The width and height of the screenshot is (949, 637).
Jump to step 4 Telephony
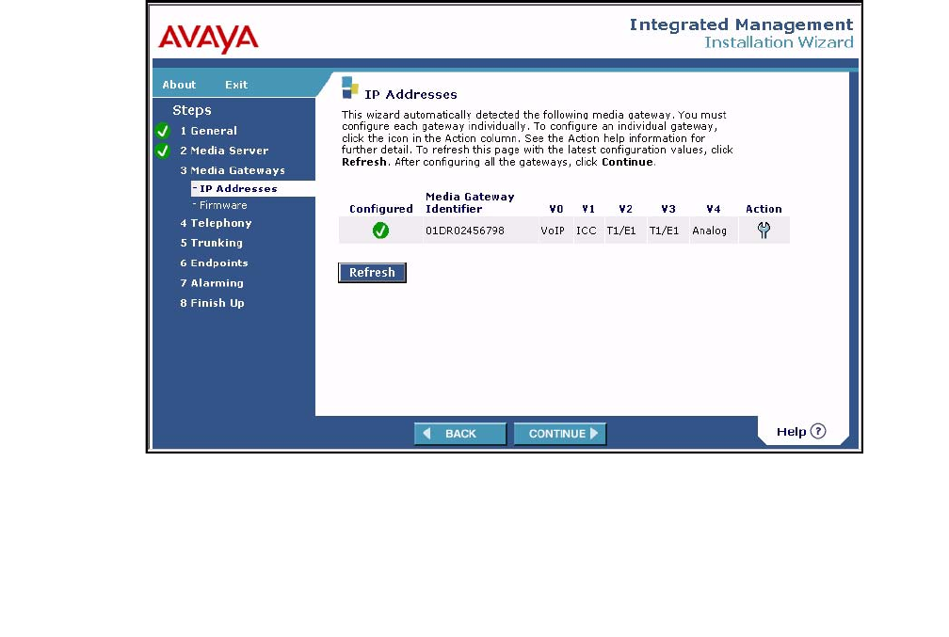point(216,223)
